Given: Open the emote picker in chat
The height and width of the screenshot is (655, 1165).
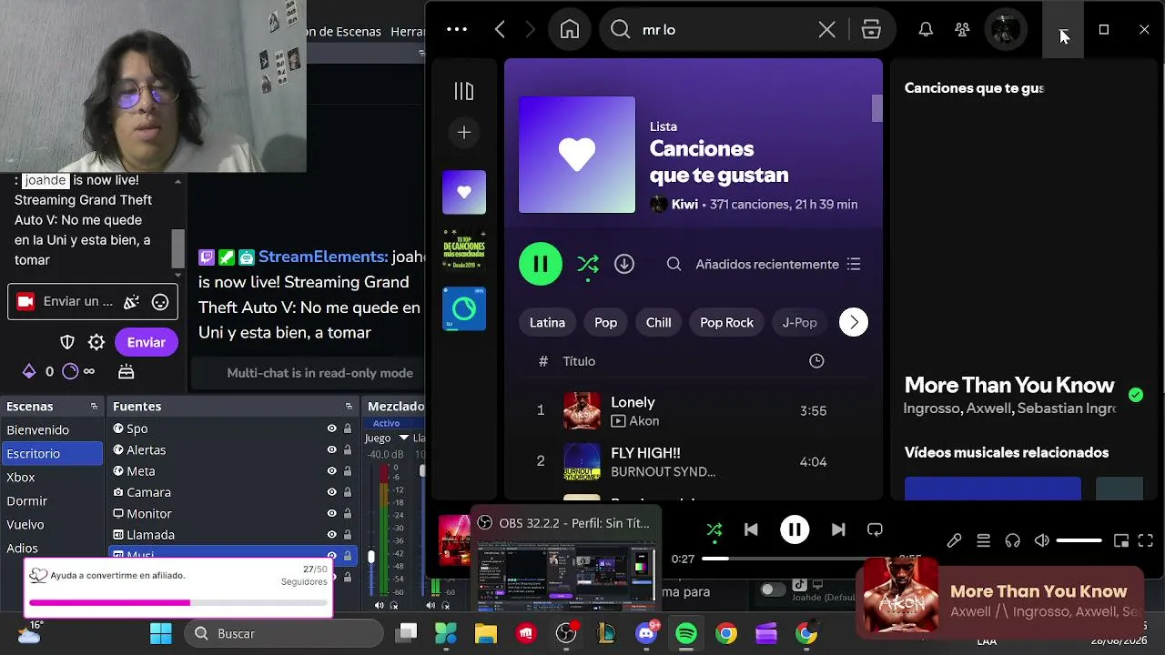Looking at the screenshot, I should [x=160, y=302].
